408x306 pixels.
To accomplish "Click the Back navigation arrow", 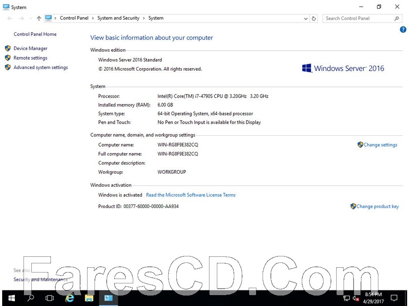I will coord(10,18).
